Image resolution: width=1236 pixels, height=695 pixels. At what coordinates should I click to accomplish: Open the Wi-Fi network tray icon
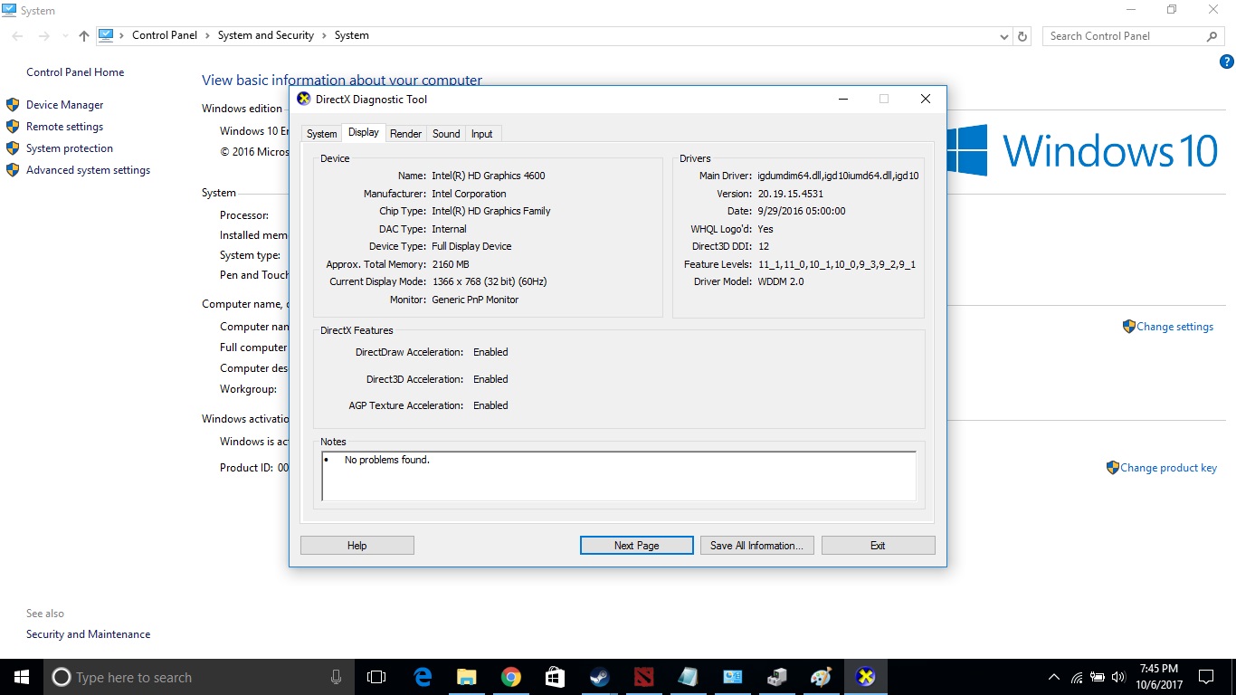coord(1077,677)
